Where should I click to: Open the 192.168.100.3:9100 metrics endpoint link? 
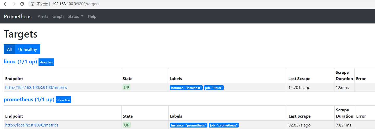(36, 88)
